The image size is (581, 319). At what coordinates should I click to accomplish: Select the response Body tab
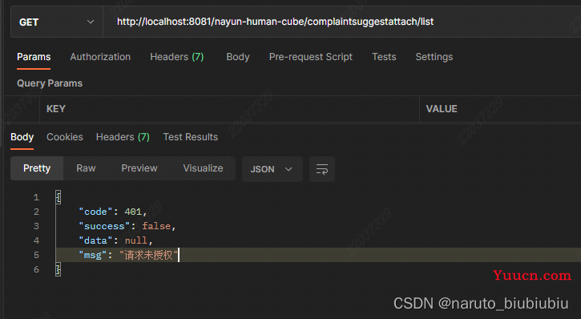point(22,137)
